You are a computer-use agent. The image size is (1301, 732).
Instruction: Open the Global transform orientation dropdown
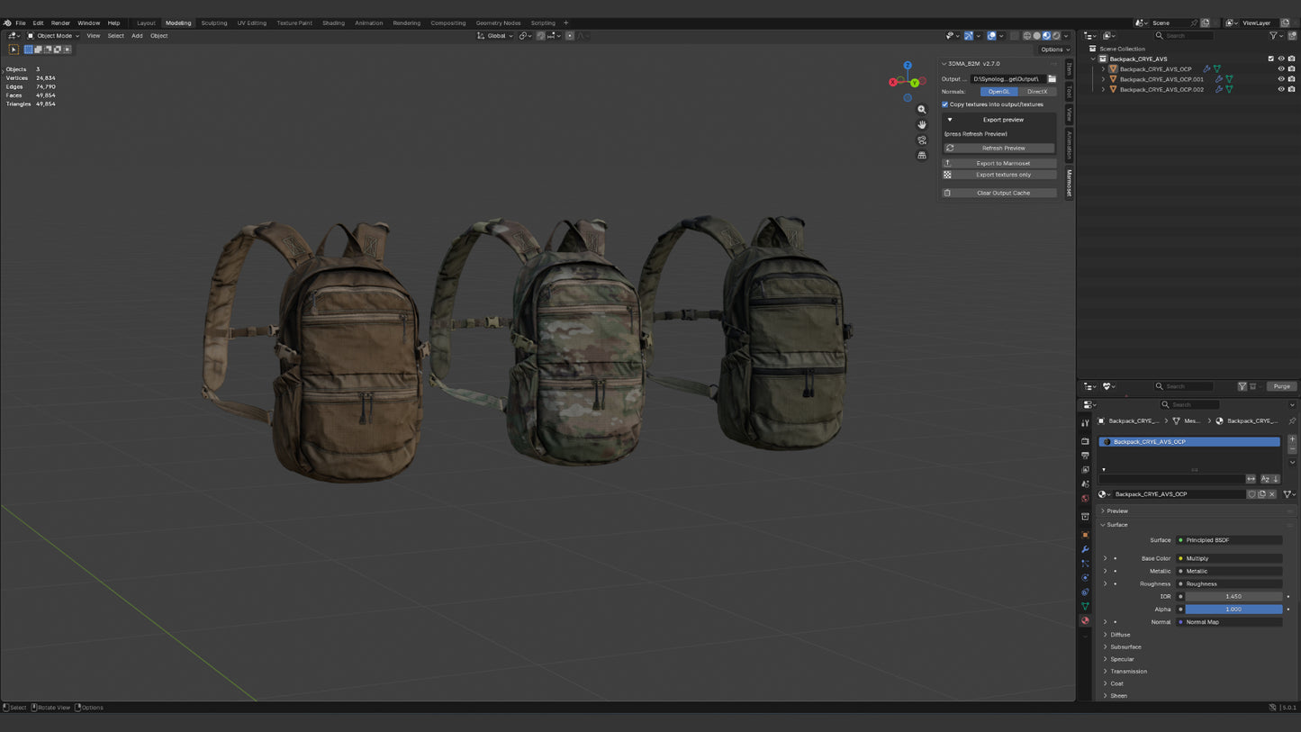495,36
